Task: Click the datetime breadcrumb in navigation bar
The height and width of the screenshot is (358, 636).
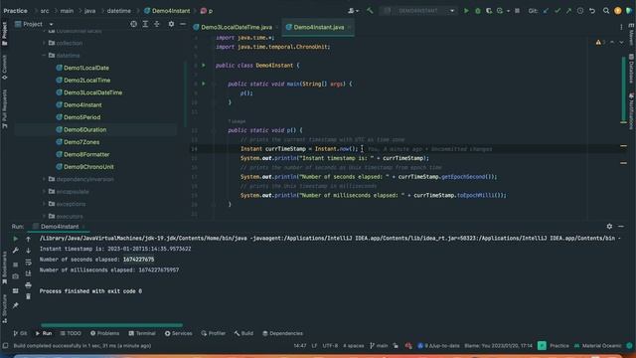Action: click(x=119, y=11)
